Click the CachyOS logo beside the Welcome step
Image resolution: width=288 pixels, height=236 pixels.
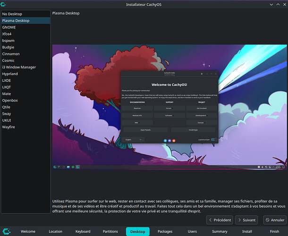[6, 231]
